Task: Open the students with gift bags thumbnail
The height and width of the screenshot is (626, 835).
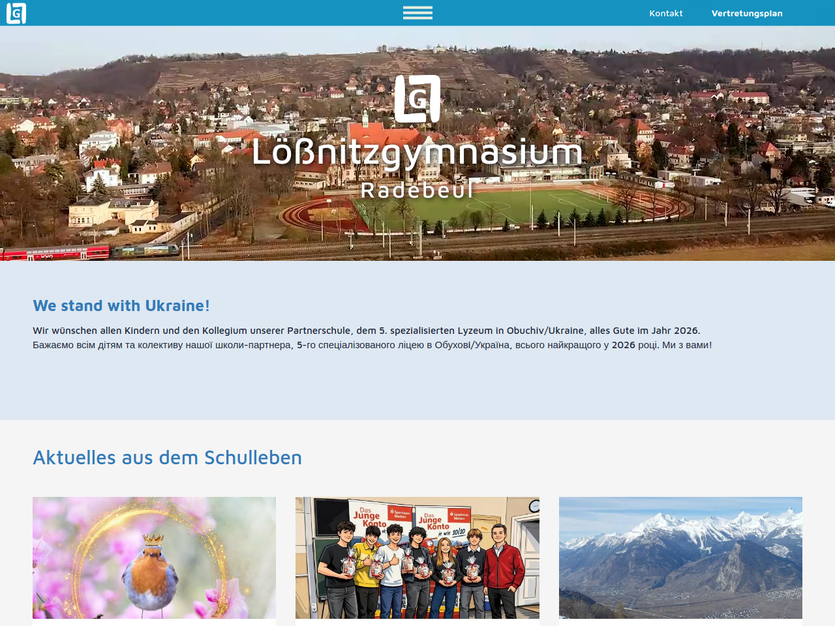Action: click(417, 558)
